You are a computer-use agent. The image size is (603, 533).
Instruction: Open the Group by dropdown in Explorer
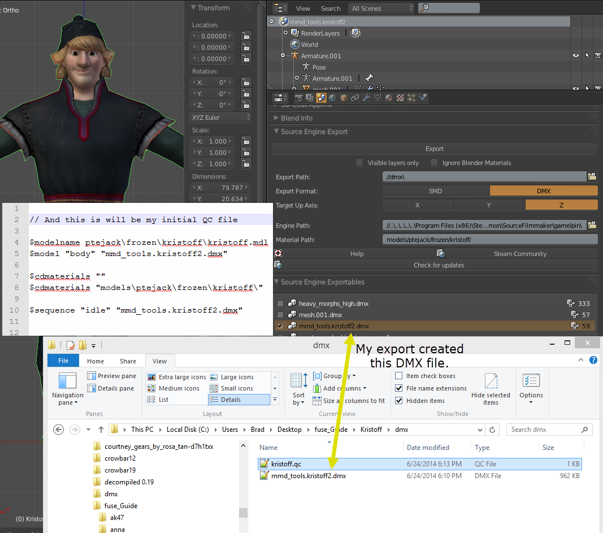[334, 376]
